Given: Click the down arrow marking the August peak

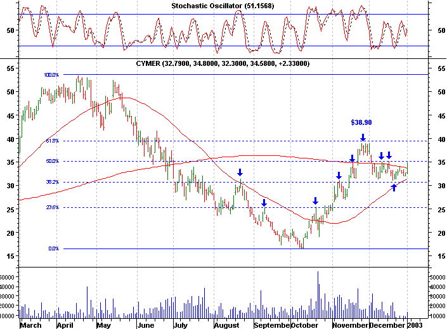Looking at the screenshot, I should tap(240, 172).
